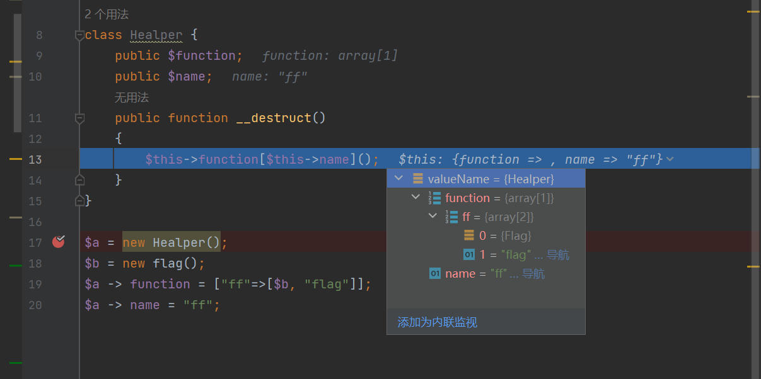Viewport: 761px width, 379px height.
Task: Click the $name property on line 10
Action: click(x=187, y=77)
